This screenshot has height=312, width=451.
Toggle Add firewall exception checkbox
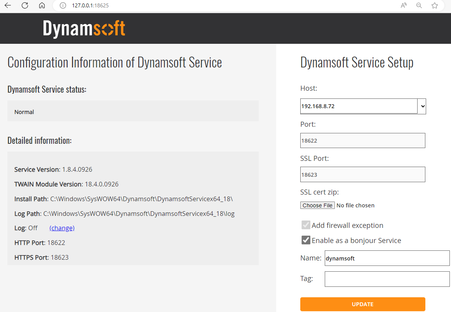pos(306,225)
